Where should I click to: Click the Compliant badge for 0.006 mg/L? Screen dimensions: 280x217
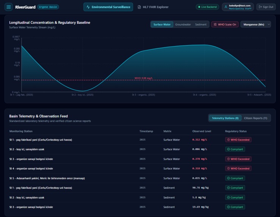tap(235, 149)
